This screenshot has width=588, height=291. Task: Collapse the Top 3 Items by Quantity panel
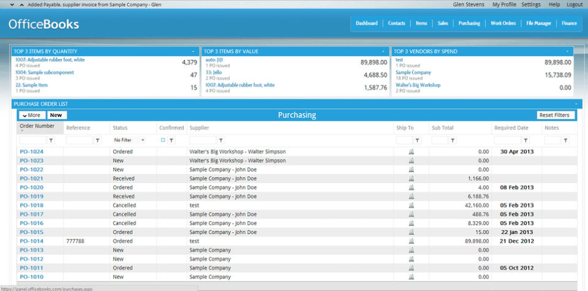point(193,51)
